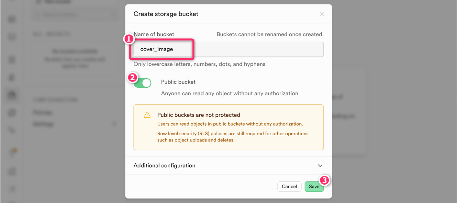Open the highlighted Storage sidebar icon
The image size is (457, 203).
pos(12,95)
